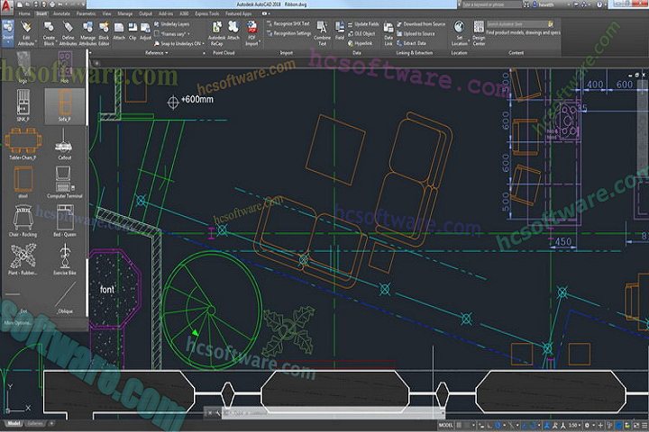649x432 pixels.
Task: Launch the Block Editor
Action: [x=104, y=33]
